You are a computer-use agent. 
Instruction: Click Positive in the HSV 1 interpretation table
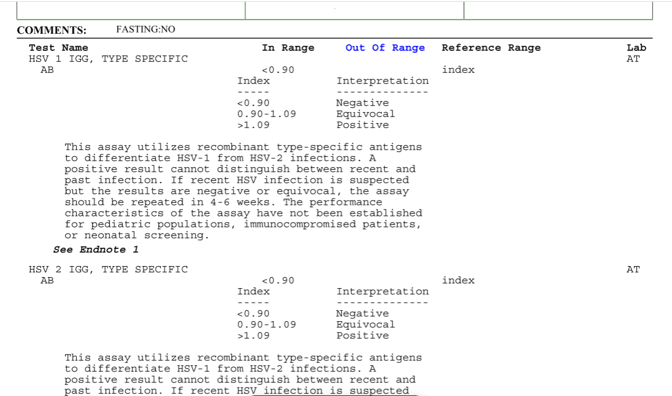point(362,125)
